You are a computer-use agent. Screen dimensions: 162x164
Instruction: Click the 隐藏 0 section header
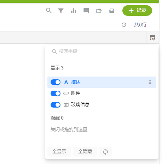pos(57,118)
